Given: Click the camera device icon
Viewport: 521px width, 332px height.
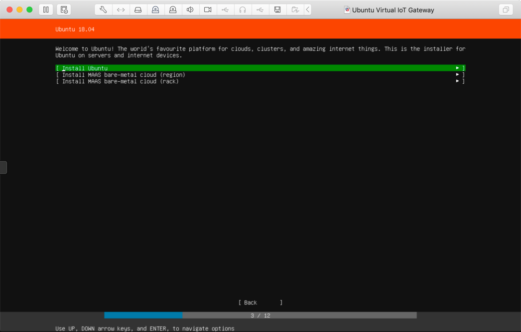Looking at the screenshot, I should click(x=208, y=9).
